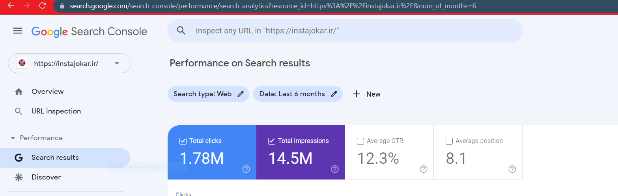Click the 1.78M total clicks value

pos(202,159)
